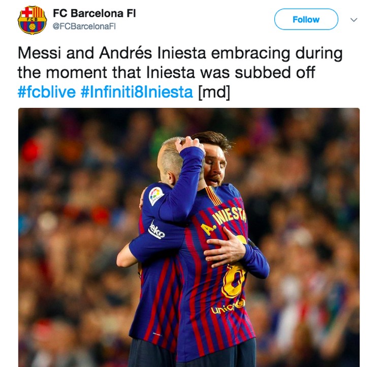Open the #Infiniti8Iniesta hashtag
This screenshot has width=381, height=367.
(x=137, y=92)
